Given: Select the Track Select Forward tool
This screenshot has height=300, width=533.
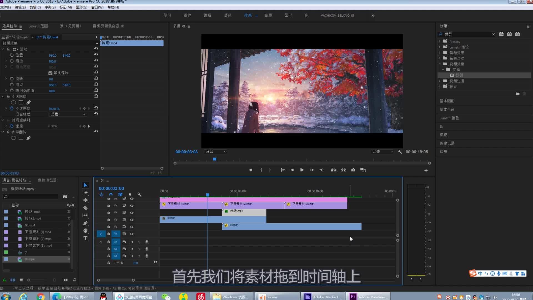Looking at the screenshot, I should point(85,192).
